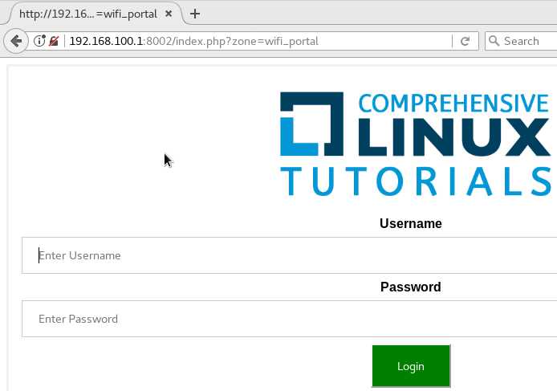The width and height of the screenshot is (557, 391).
Task: Go back using the browser back arrow
Action: 15,41
